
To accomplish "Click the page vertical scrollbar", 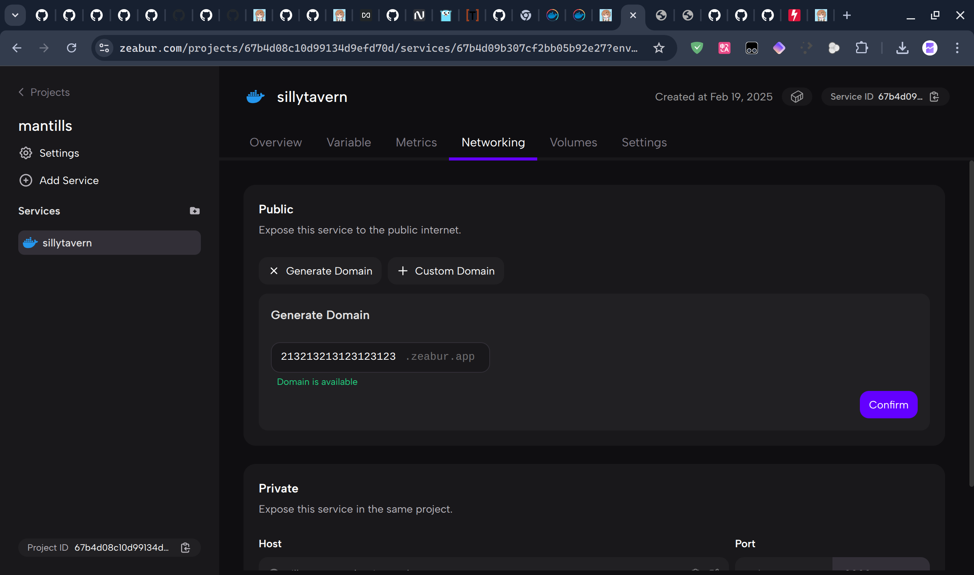I will click(971, 324).
